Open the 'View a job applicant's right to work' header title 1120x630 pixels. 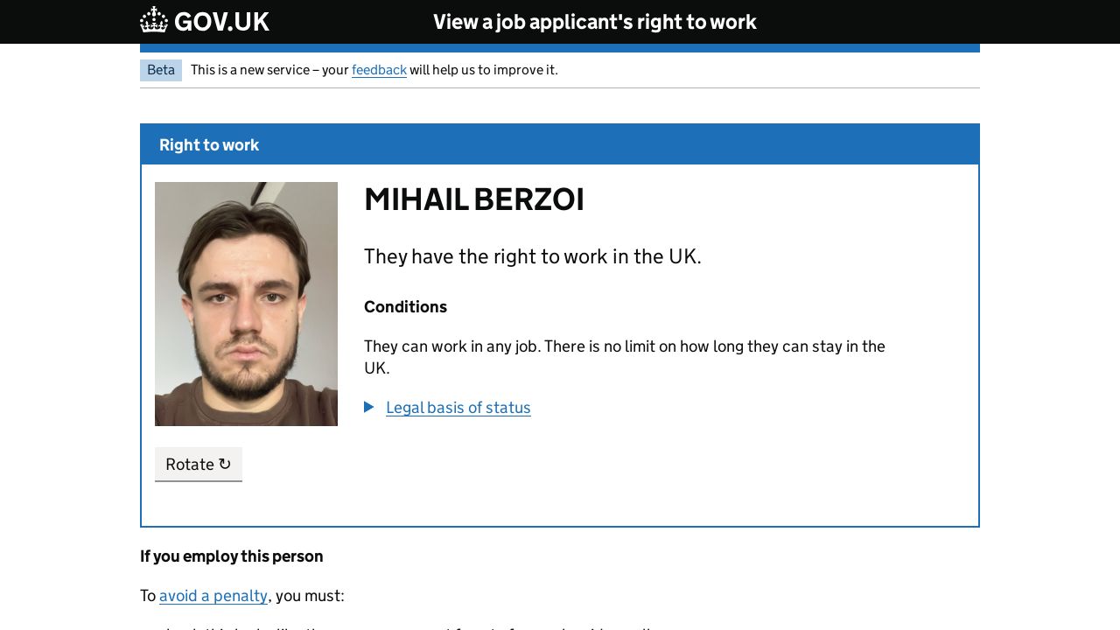click(594, 22)
